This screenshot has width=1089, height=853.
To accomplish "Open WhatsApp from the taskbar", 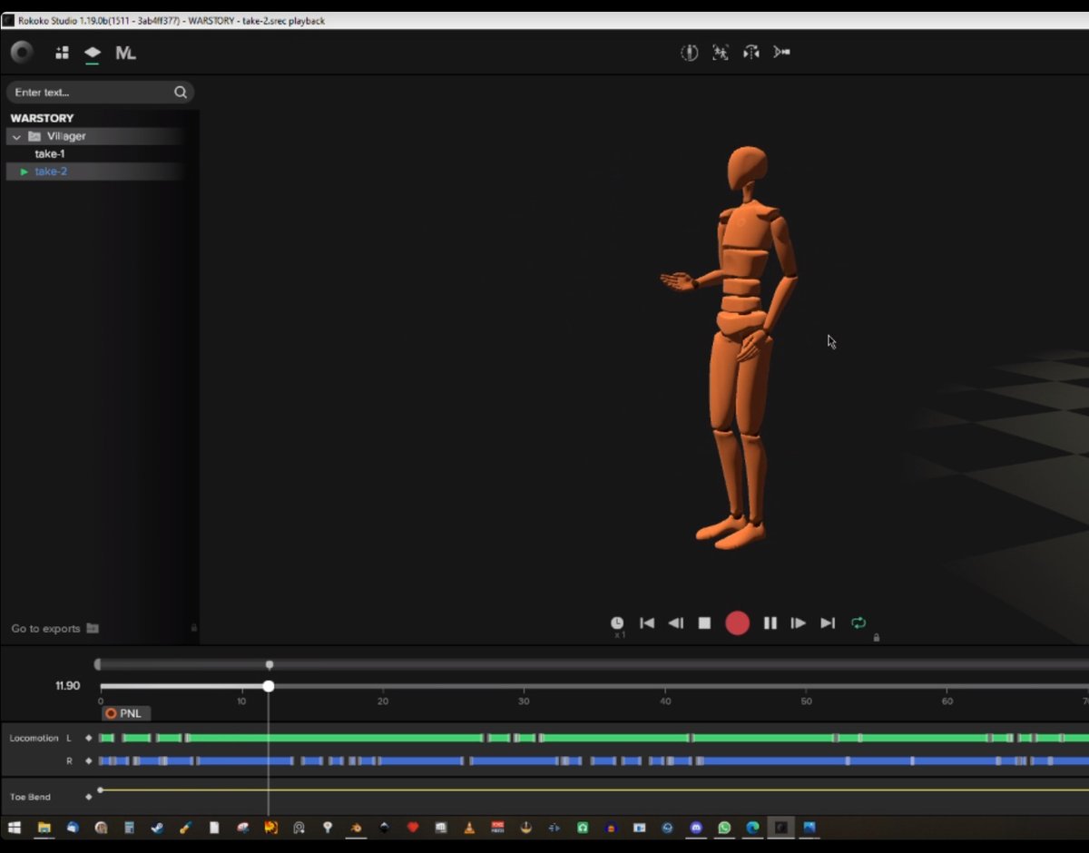I will 724,828.
